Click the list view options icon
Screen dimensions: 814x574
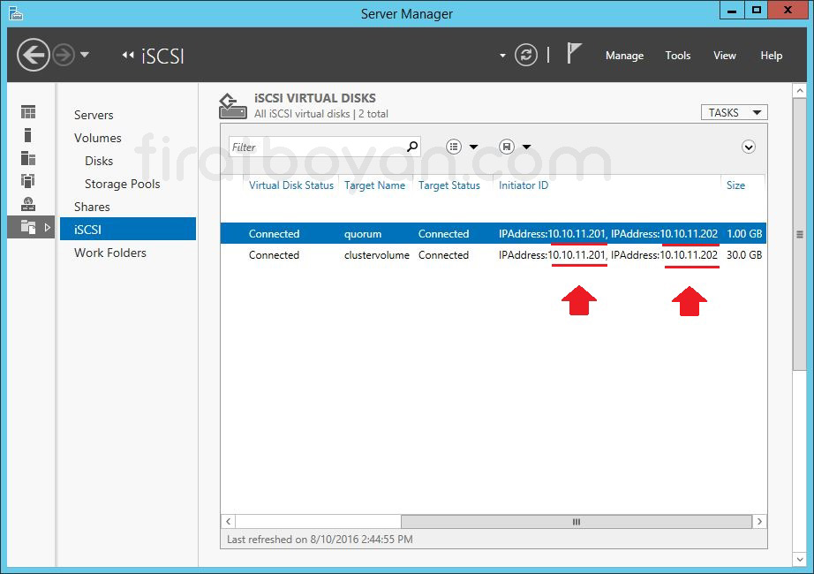[x=454, y=147]
